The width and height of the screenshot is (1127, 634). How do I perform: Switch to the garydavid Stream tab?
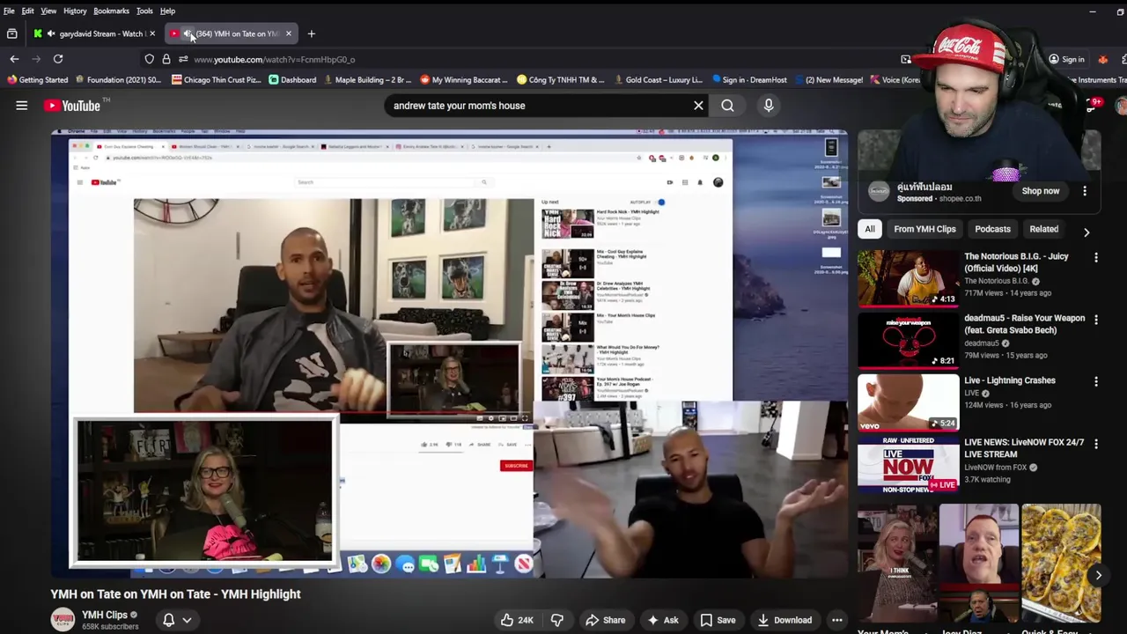(95, 33)
